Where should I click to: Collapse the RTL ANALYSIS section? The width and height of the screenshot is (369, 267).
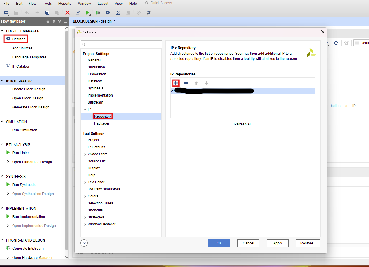click(x=2, y=144)
